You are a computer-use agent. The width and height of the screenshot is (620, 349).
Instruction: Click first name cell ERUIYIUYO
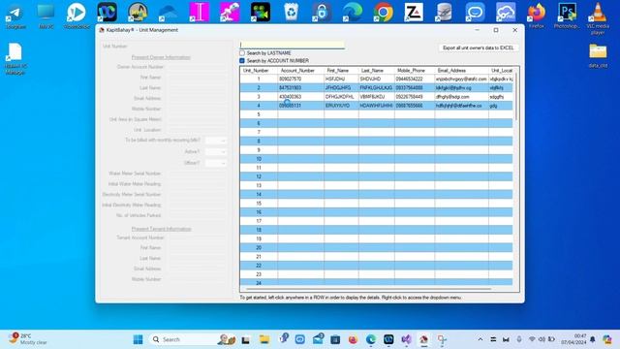[341, 106]
